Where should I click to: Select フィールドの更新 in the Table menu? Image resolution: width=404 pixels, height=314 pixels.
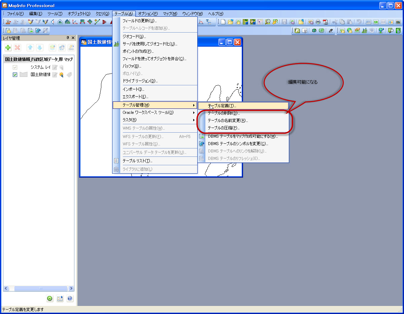click(x=155, y=21)
